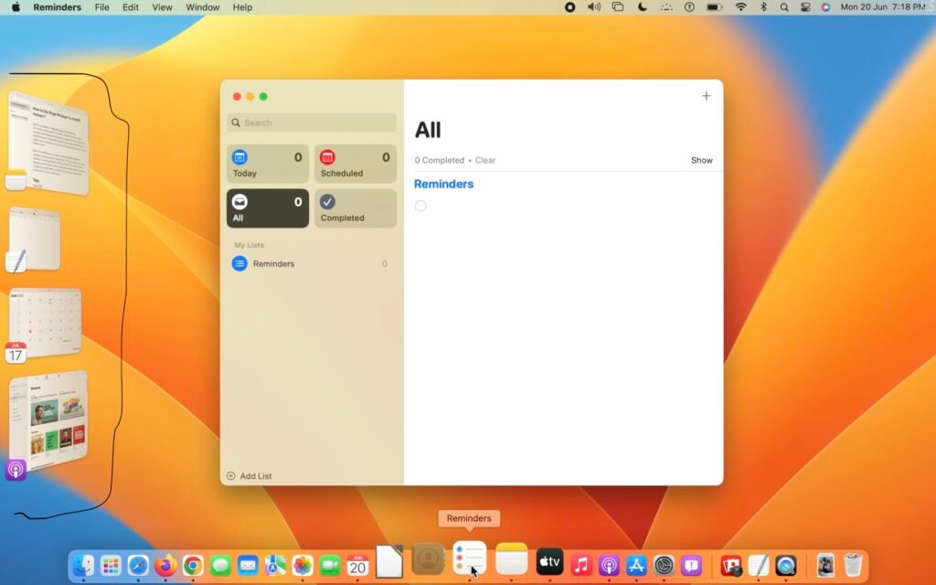
Task: Launch Firefox from the Dock
Action: pos(165,565)
